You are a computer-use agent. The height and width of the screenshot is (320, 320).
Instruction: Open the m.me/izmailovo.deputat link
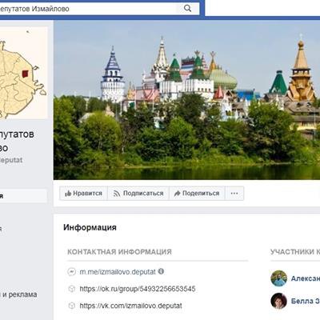click(x=118, y=272)
